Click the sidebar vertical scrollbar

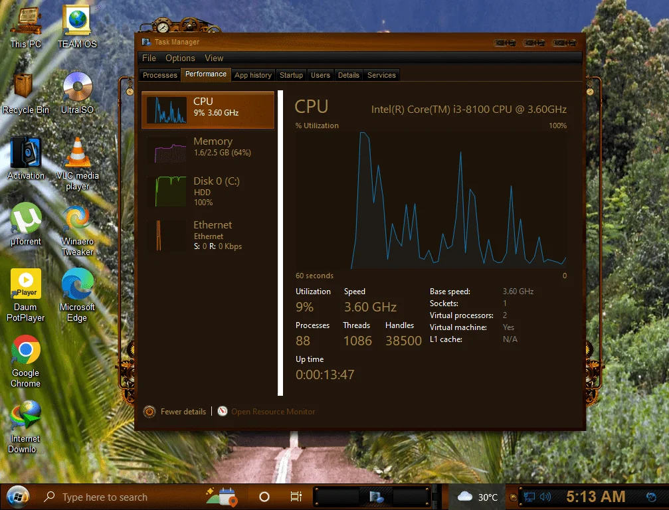coord(280,243)
